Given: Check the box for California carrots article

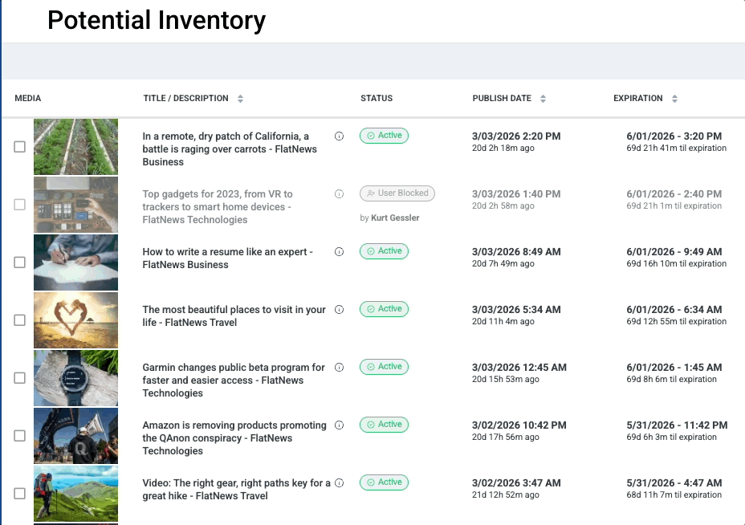Looking at the screenshot, I should click(x=20, y=147).
